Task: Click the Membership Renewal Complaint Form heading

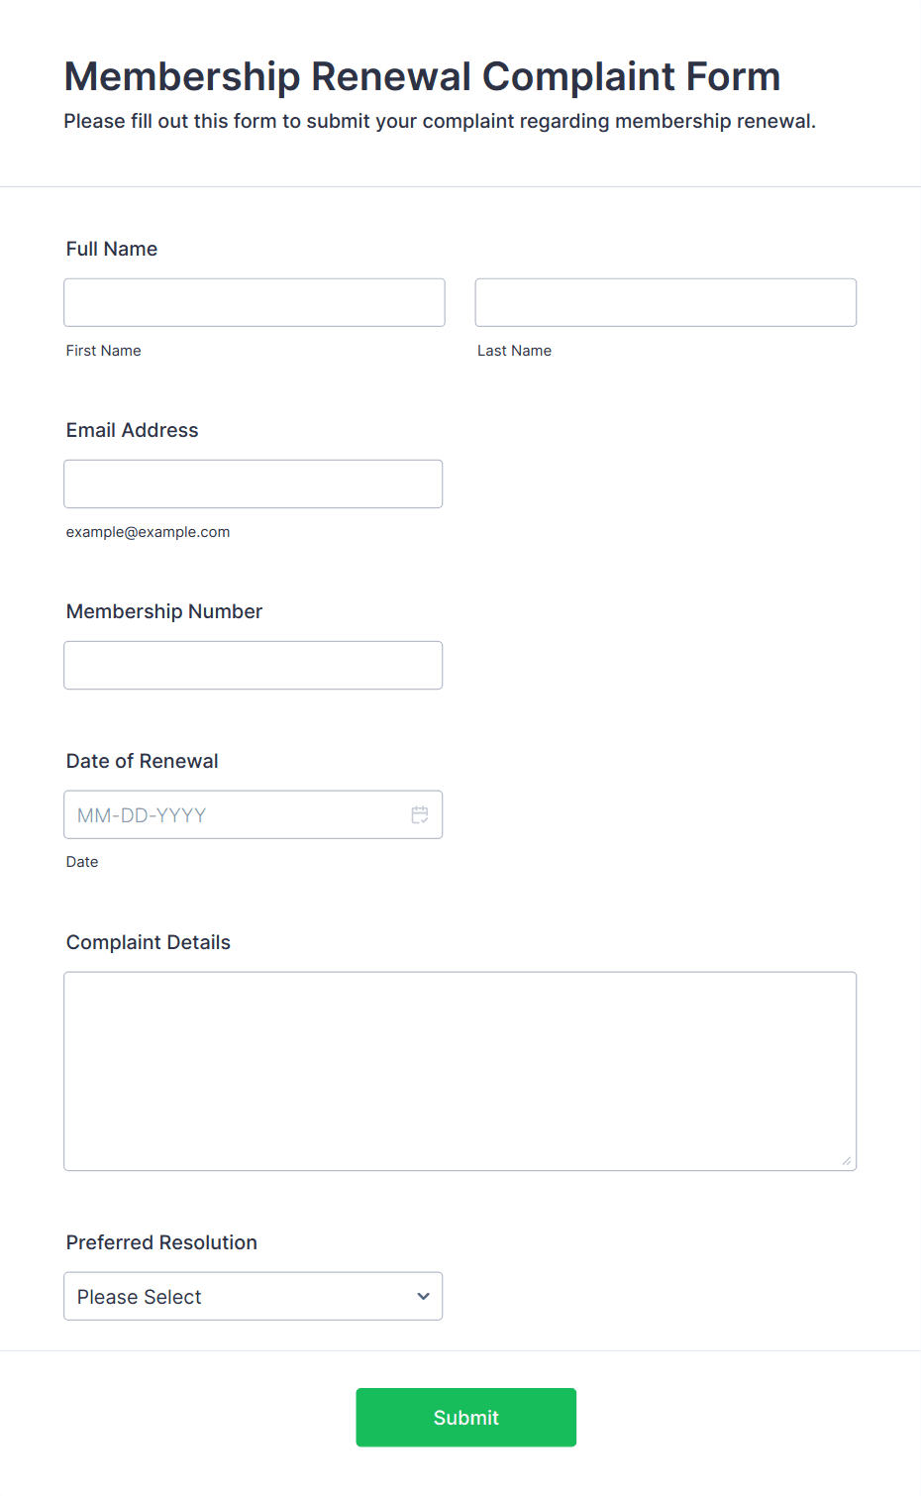Action: point(423,76)
